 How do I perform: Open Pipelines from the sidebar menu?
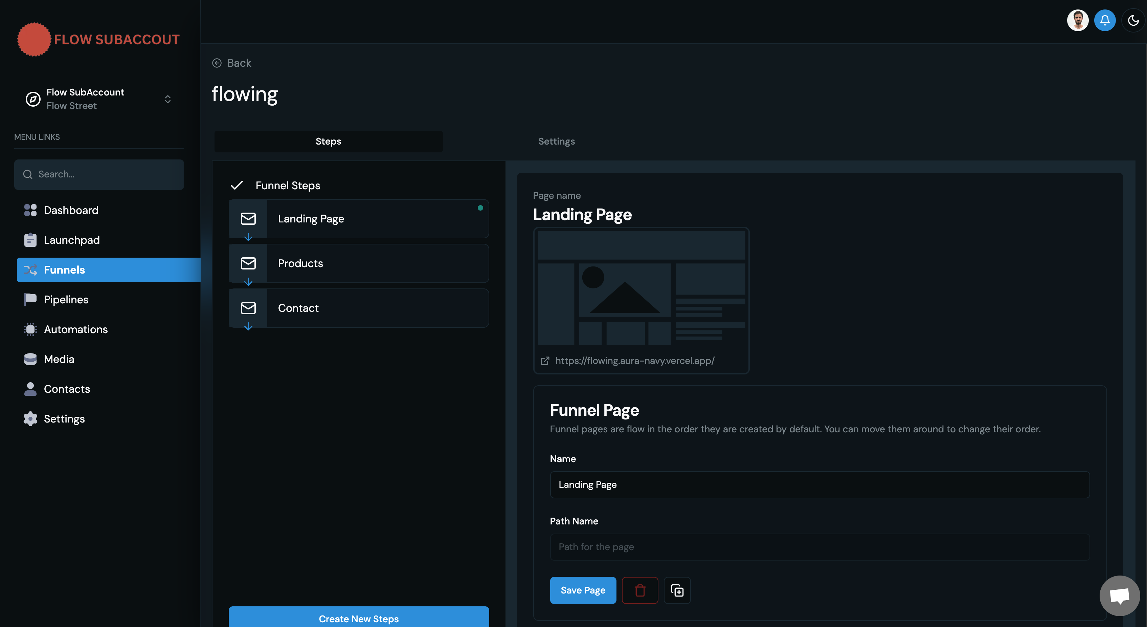[66, 300]
